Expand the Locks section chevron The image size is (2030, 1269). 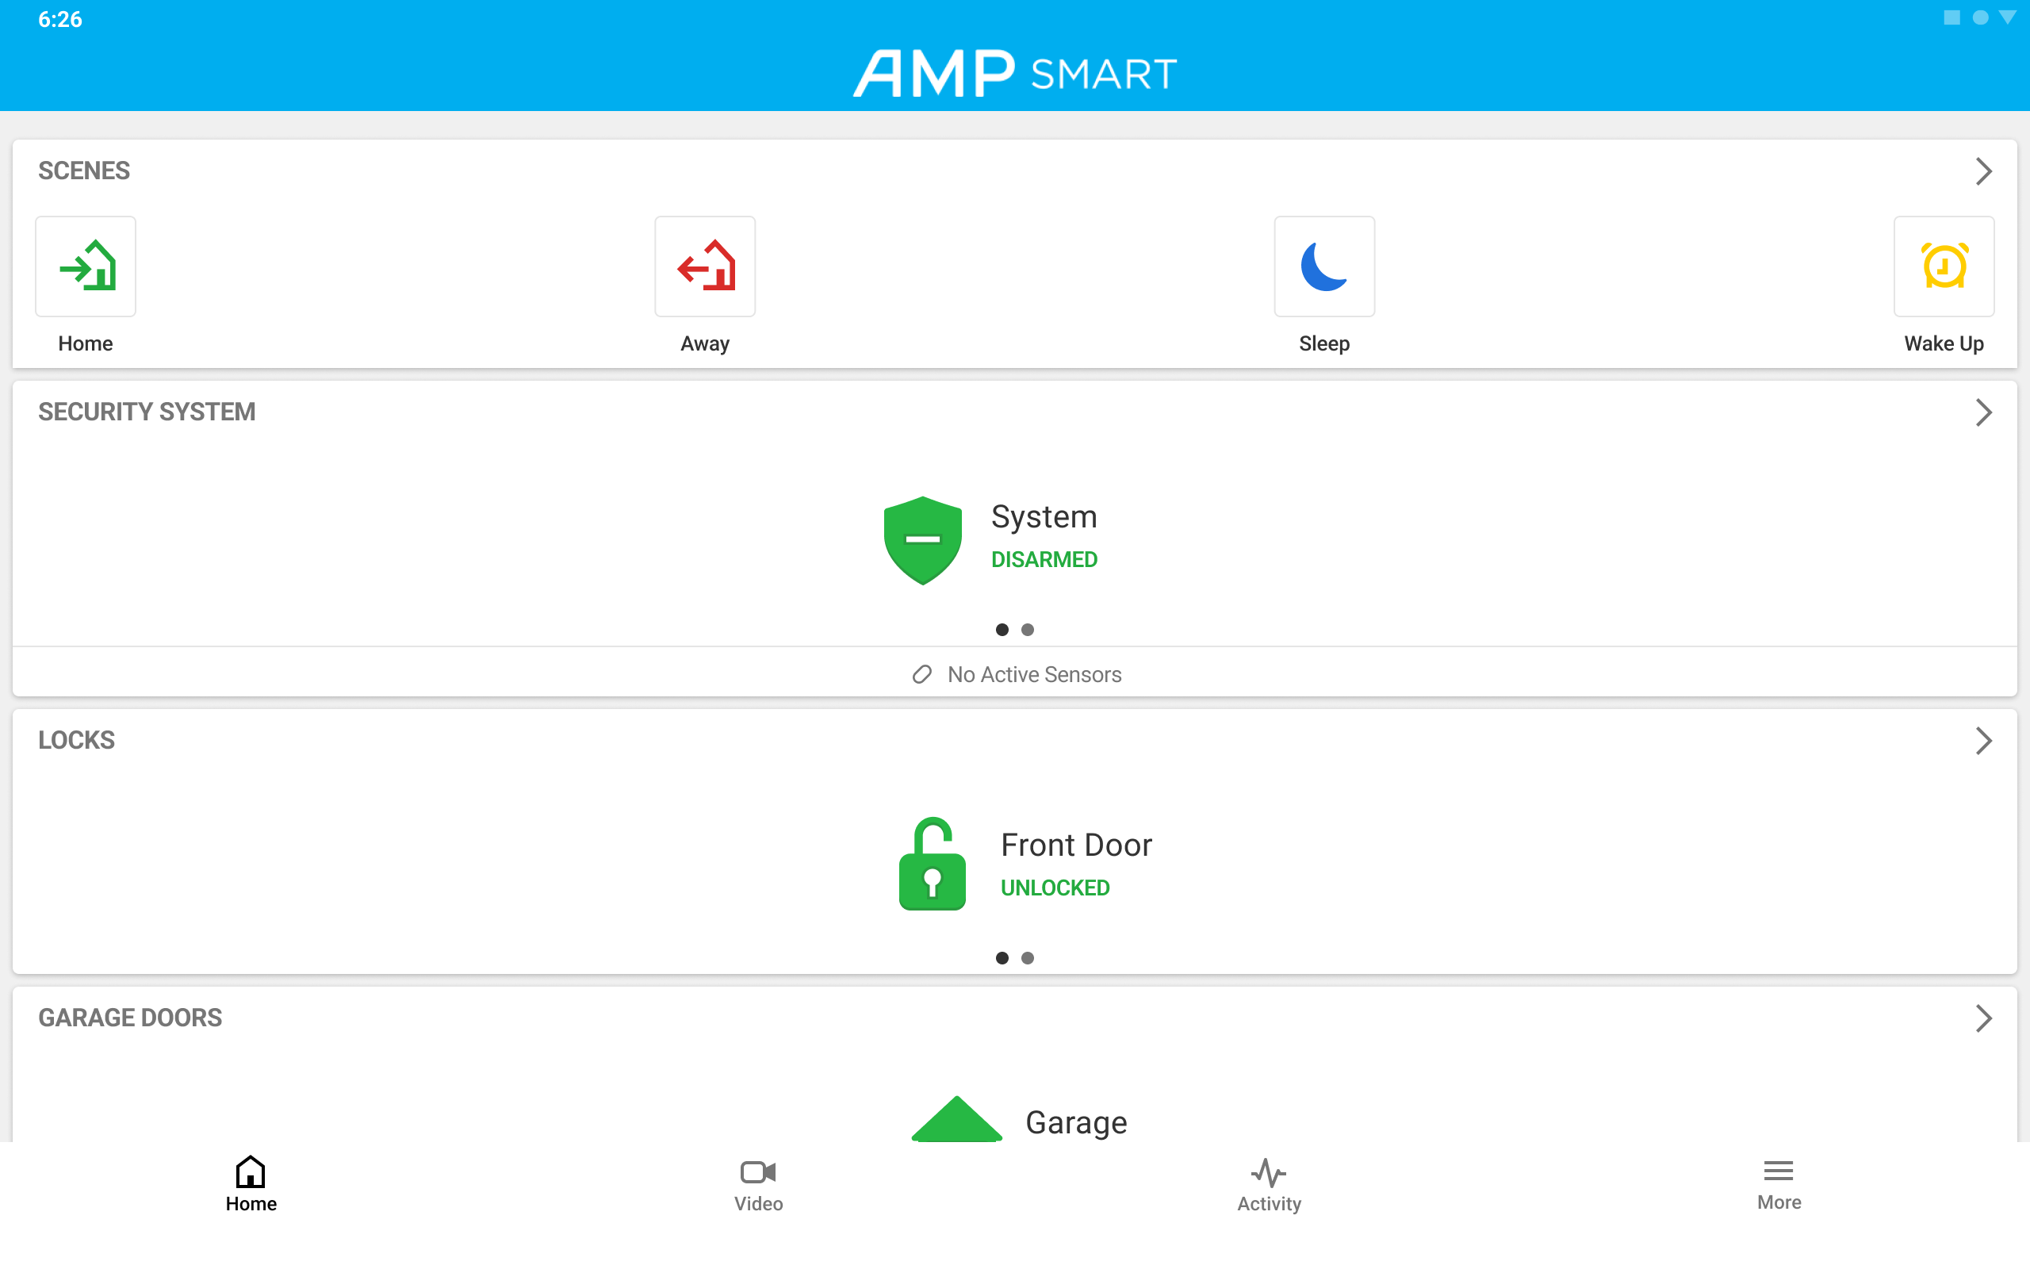tap(1983, 740)
